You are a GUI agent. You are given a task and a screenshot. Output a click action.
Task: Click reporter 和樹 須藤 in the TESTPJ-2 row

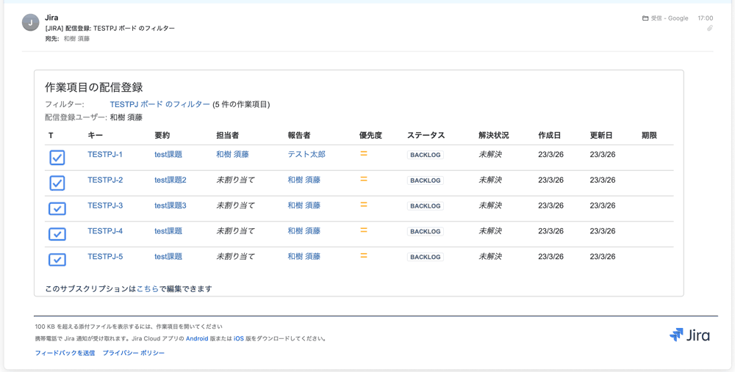coord(304,180)
